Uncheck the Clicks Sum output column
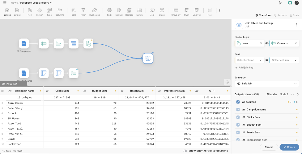The height and width of the screenshot is (154, 302). [x=238, y=117]
